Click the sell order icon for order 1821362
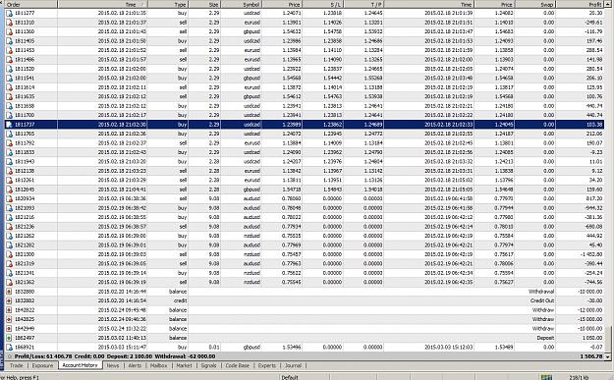614x380 pixels. (x=10, y=282)
